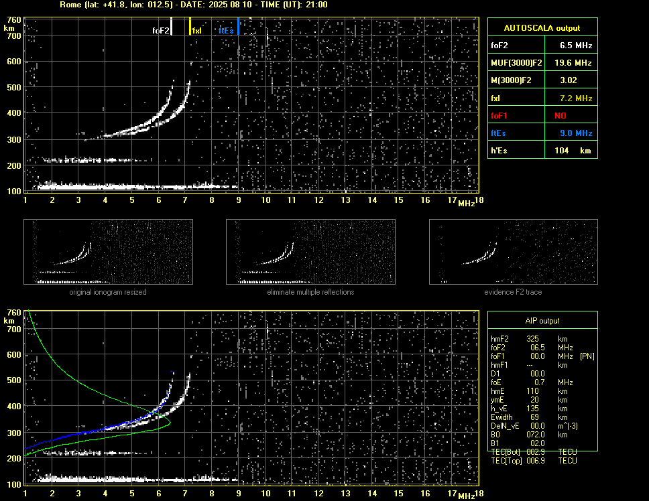Open the eliminate multiple reflections thumbnail
Screen dimensions: 649x501
[311, 252]
